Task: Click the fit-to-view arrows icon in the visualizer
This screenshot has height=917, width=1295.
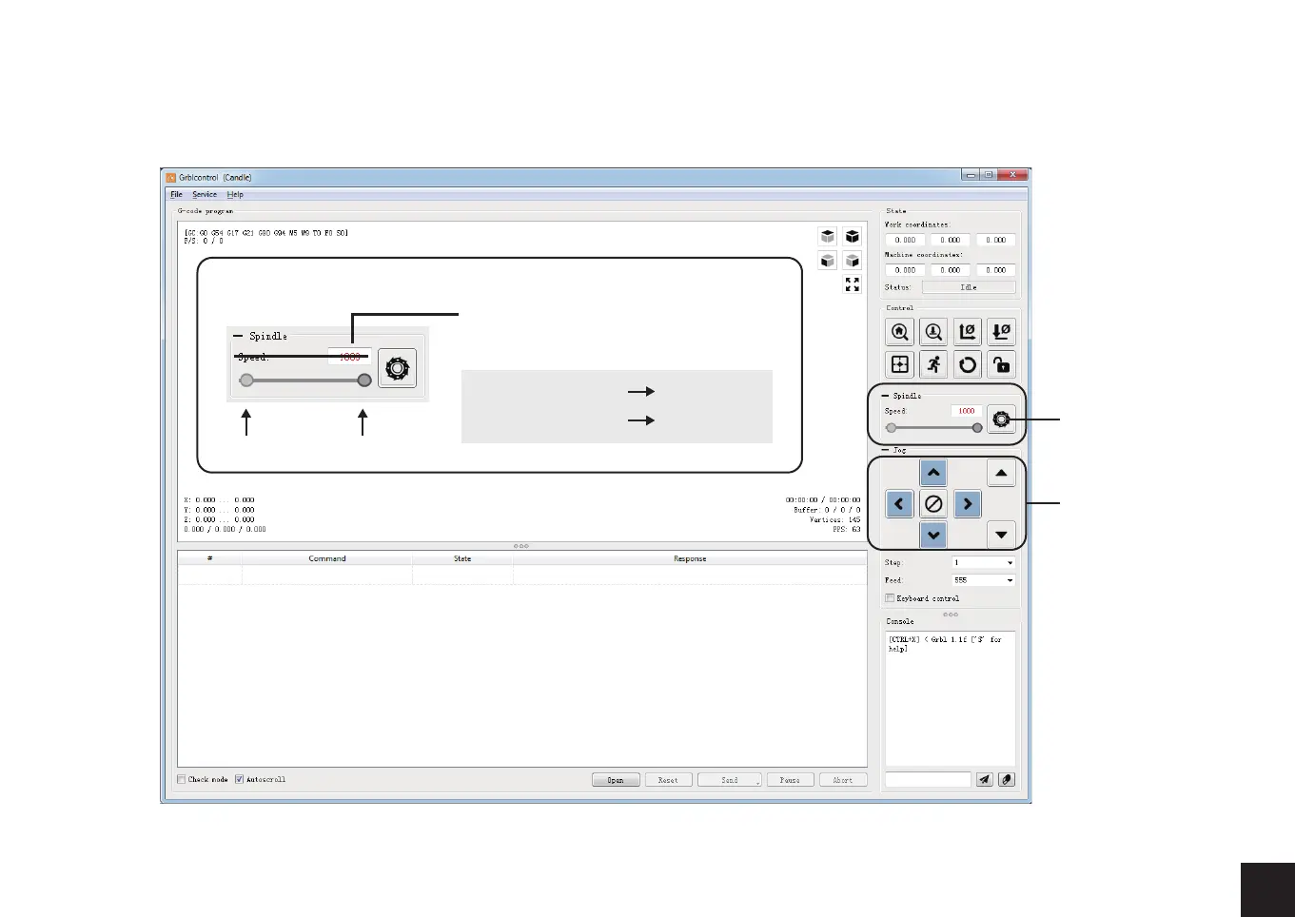Action: (853, 284)
